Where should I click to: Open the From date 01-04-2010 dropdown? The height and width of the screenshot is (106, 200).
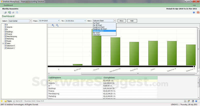point(59,21)
